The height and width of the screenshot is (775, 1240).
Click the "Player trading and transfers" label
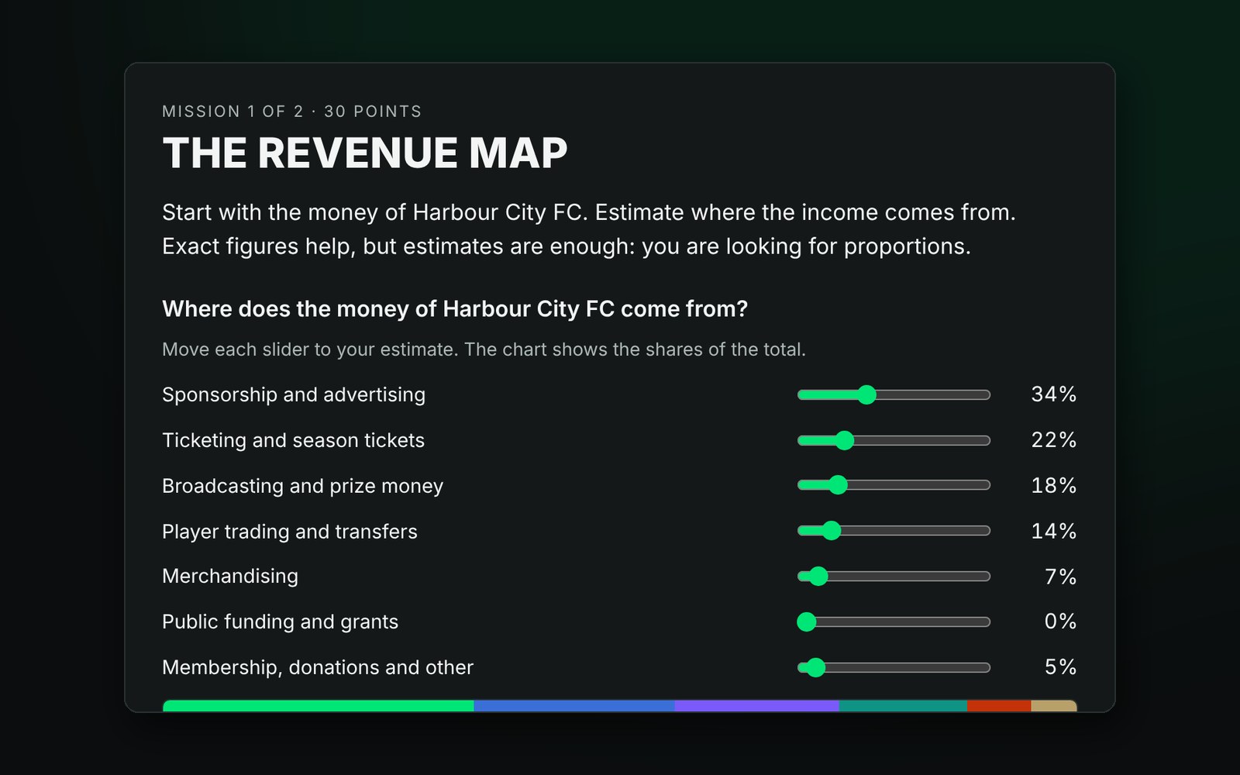click(x=289, y=532)
